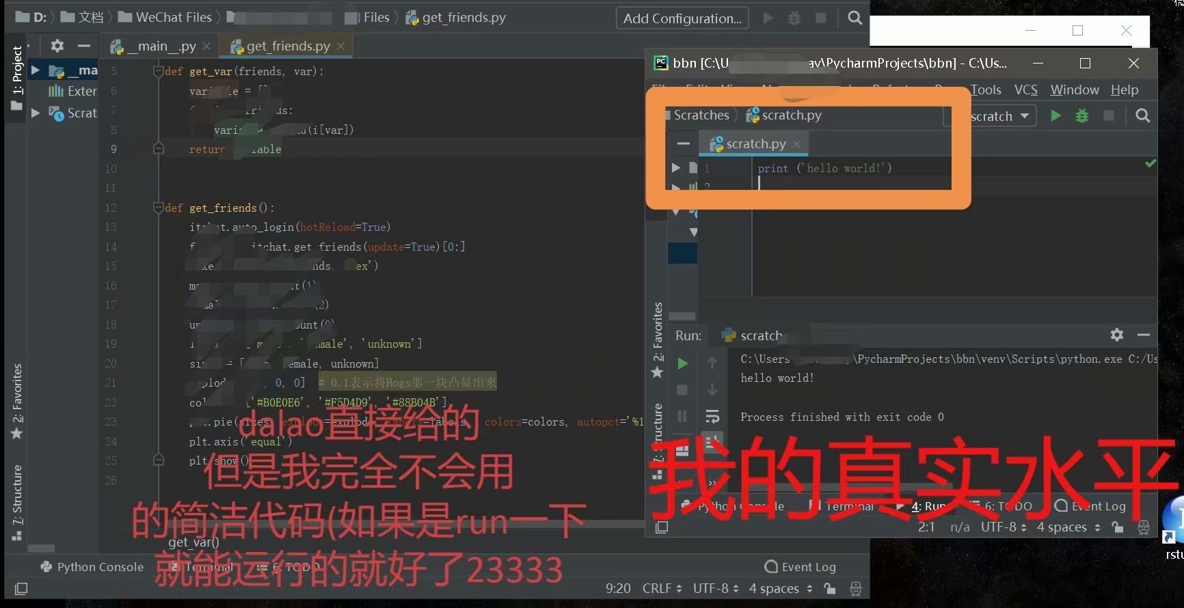Image resolution: width=1184 pixels, height=608 pixels.
Task: Collapse the get_friends function fold marker
Action: coord(158,207)
